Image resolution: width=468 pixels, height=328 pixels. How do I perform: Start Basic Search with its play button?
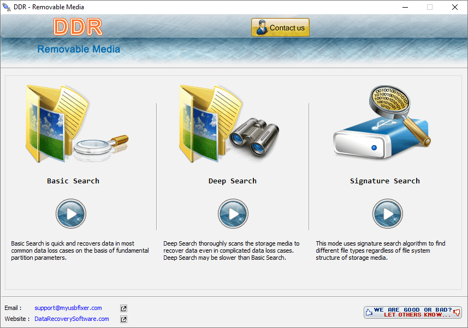pyautogui.click(x=71, y=214)
